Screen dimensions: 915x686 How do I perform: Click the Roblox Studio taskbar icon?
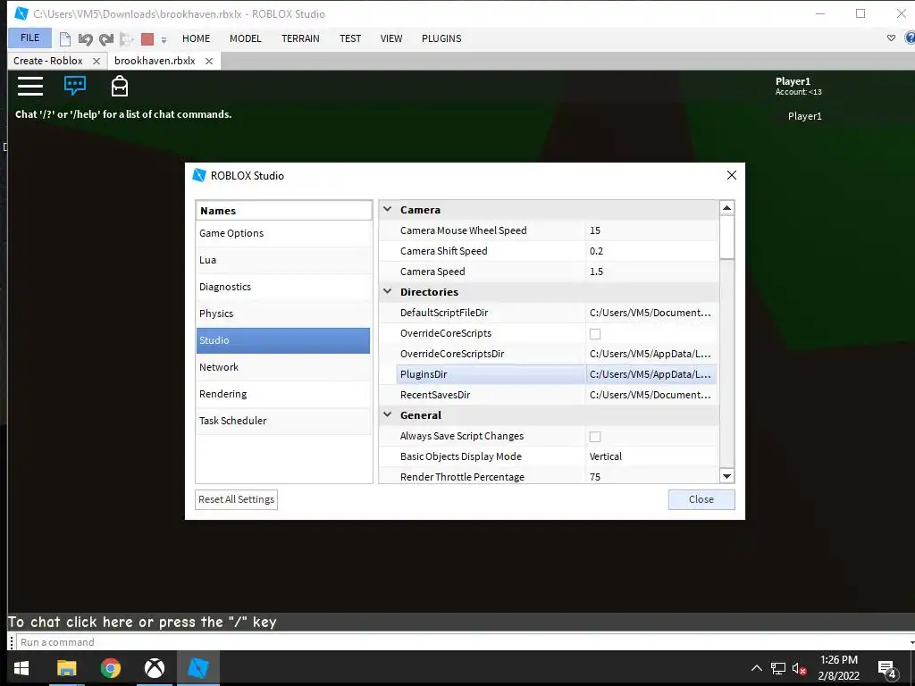198,668
